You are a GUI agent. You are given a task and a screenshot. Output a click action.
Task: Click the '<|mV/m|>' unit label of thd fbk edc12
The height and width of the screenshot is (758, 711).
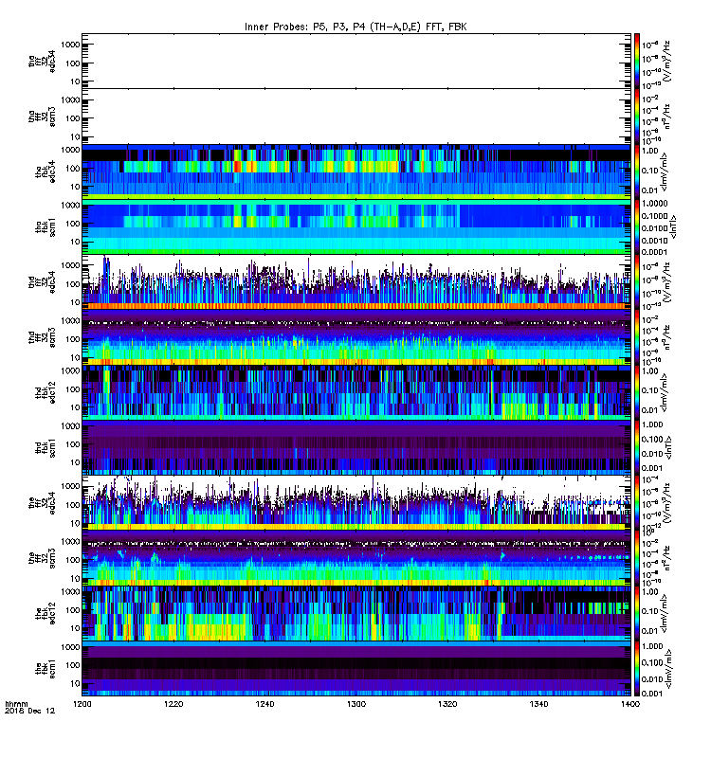point(665,392)
